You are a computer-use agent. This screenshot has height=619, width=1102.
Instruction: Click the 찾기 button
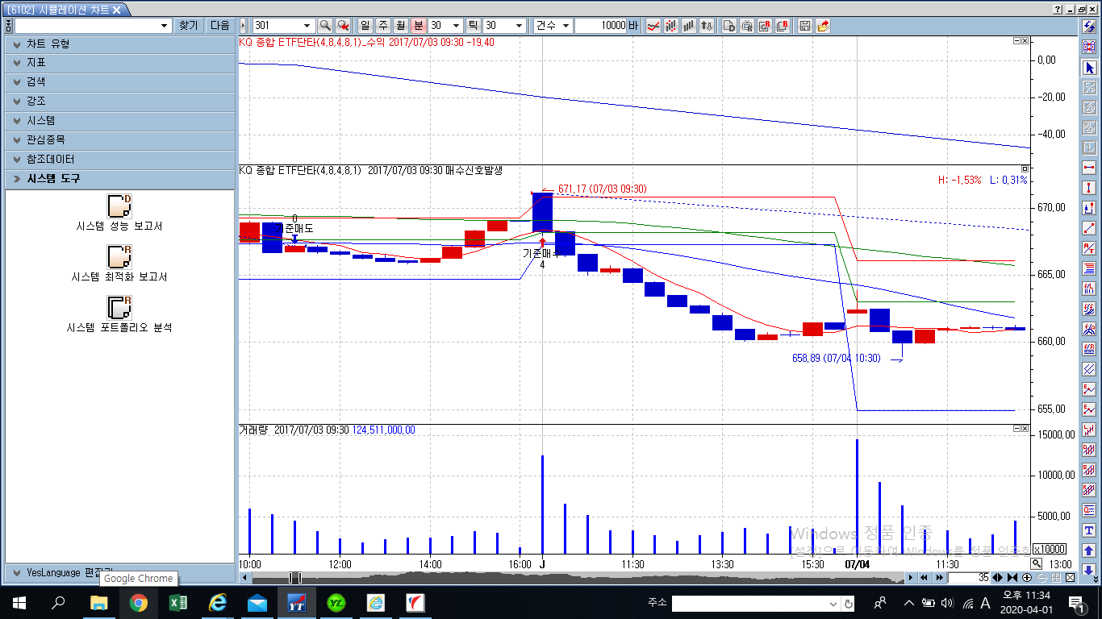[188, 26]
